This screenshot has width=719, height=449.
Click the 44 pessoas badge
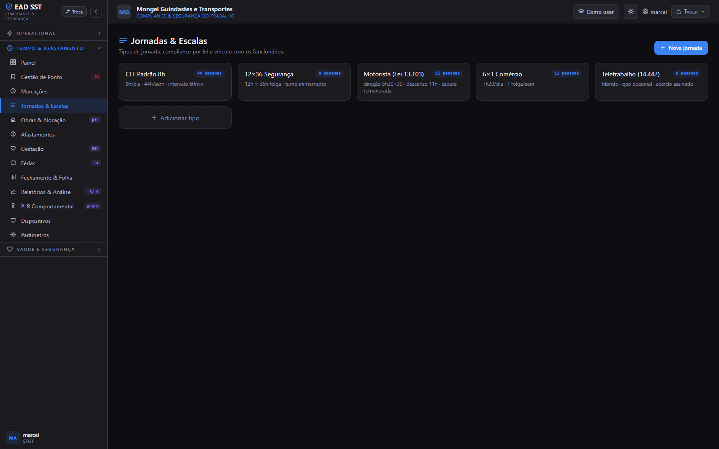coord(209,73)
